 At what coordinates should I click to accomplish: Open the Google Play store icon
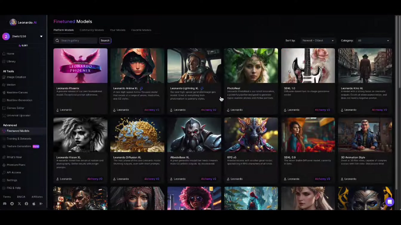pos(41,204)
